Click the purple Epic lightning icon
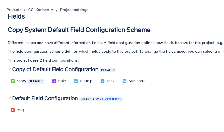Image resolution: width=224 pixels, height=132 pixels. click(54, 81)
